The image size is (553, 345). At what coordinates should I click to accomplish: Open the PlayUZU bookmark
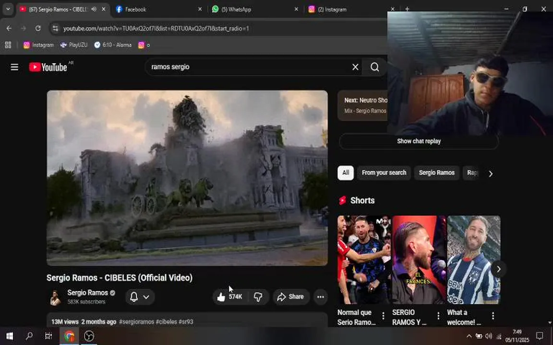pyautogui.click(x=74, y=45)
